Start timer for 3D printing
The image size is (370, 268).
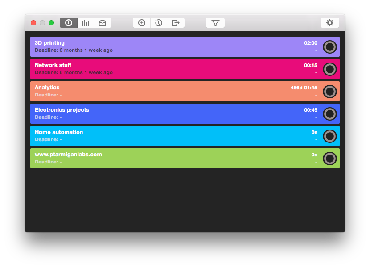(x=329, y=47)
